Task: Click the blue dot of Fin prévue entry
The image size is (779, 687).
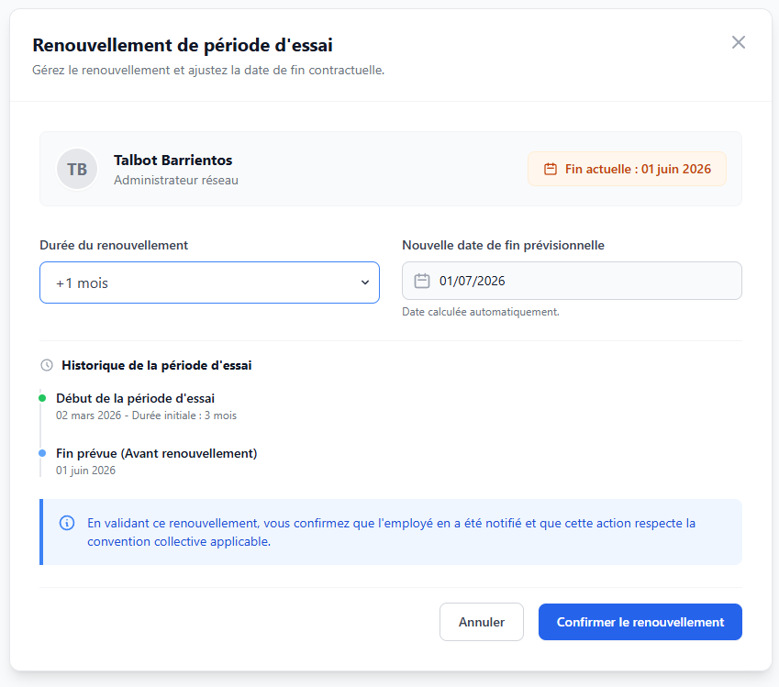Action: (42, 453)
